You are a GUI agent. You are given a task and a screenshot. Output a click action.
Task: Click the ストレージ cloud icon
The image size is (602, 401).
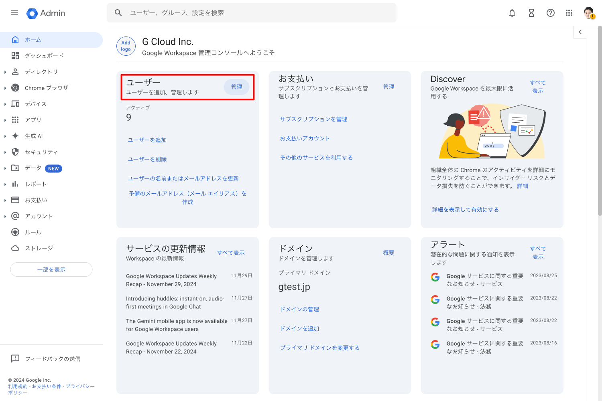[15, 248]
